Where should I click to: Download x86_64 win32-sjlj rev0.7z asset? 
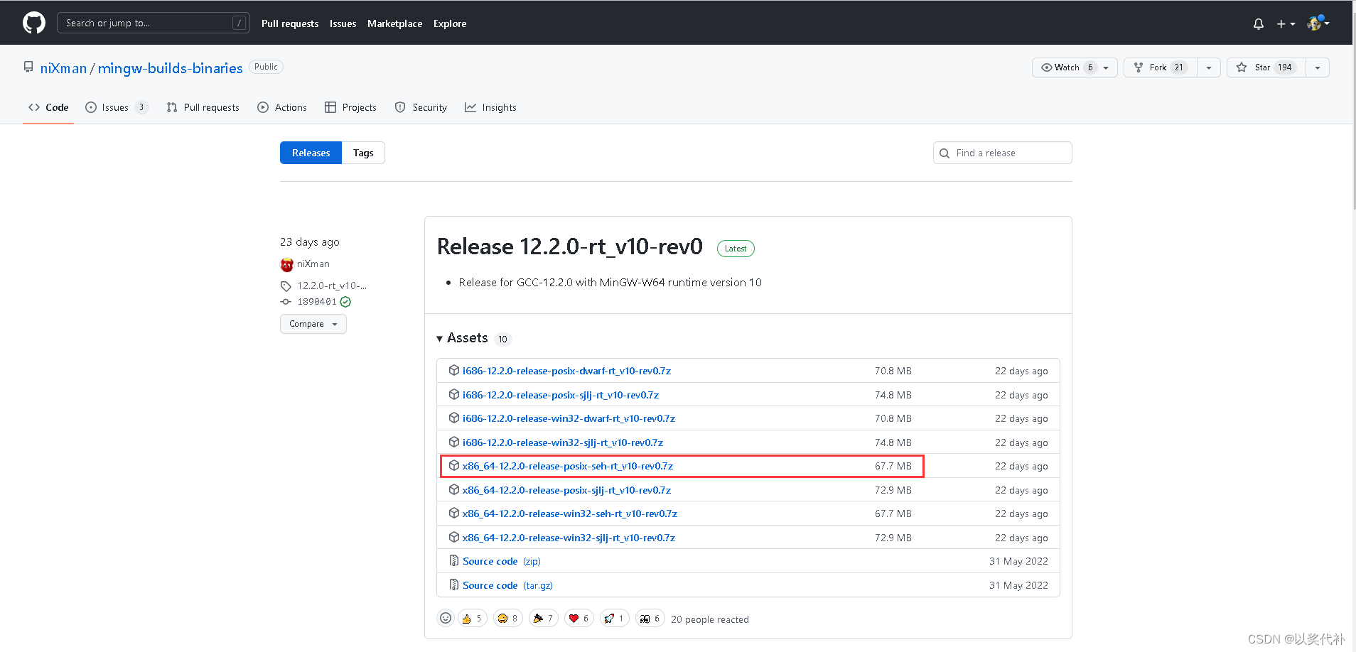(569, 538)
